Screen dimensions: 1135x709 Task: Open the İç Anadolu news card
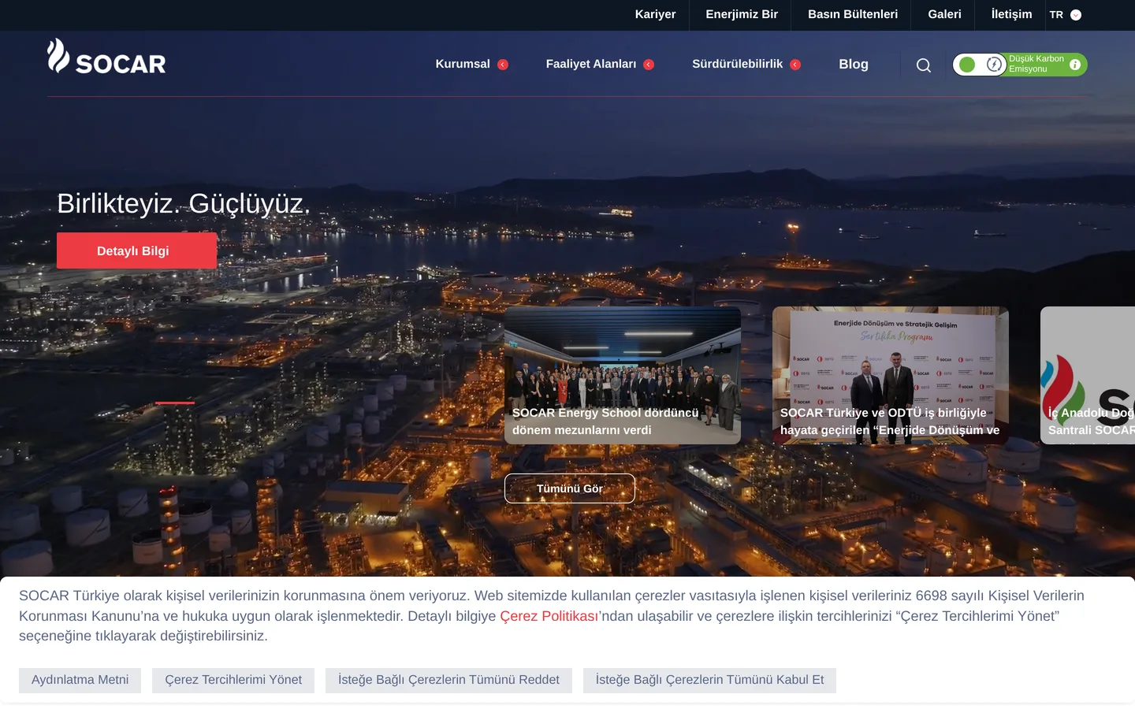click(x=1088, y=375)
